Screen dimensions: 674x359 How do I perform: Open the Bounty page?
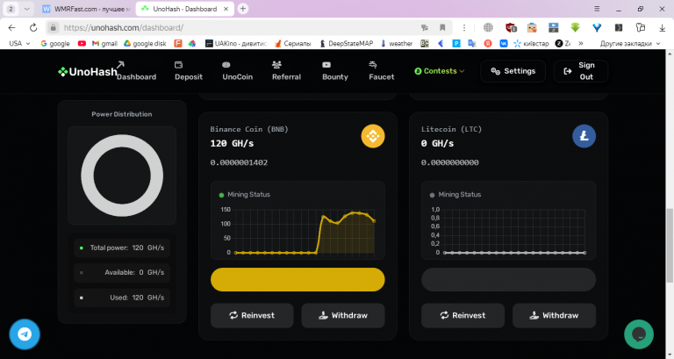coord(335,71)
